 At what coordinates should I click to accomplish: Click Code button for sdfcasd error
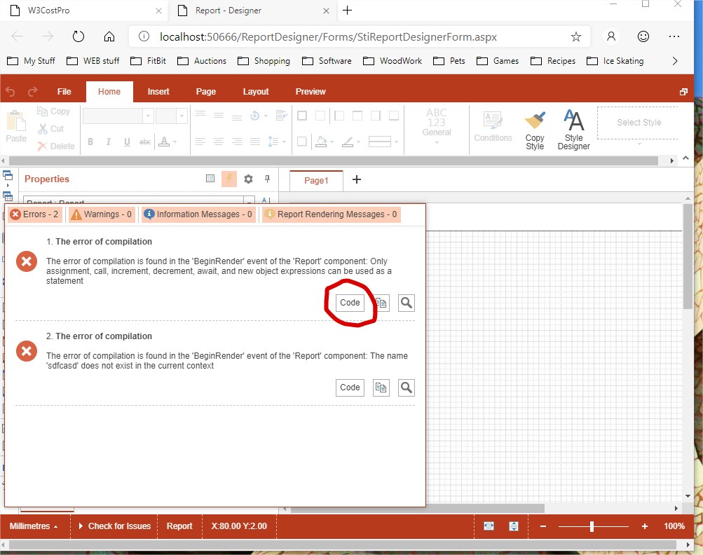click(x=350, y=388)
